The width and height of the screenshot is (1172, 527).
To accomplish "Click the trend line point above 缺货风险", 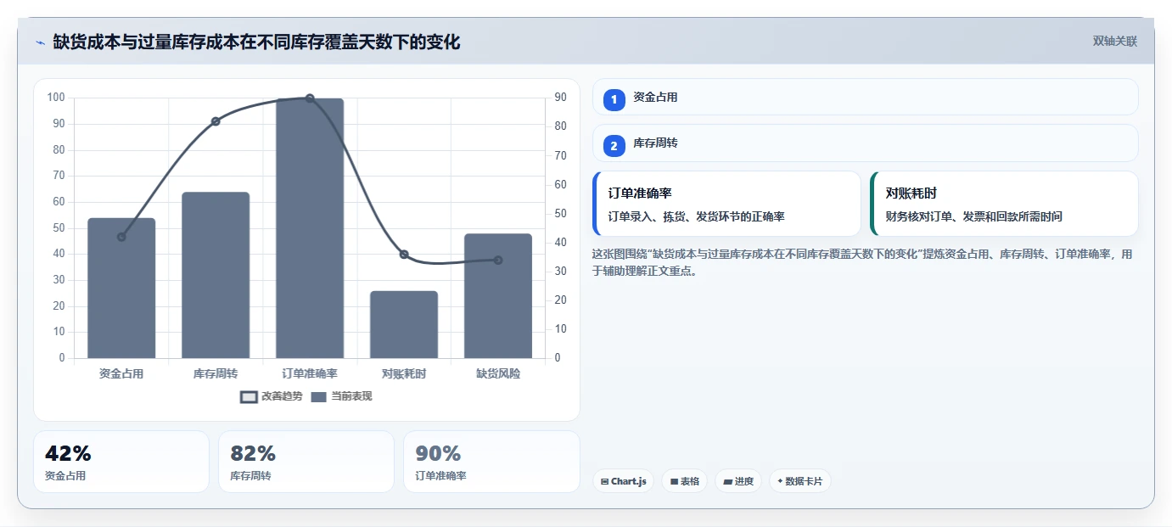I will click(x=498, y=260).
